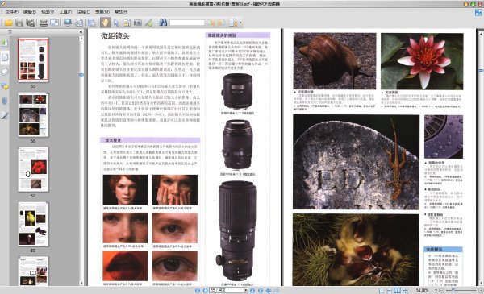Switch to facing pages layout view
The image size is (484, 294).
pyautogui.click(x=397, y=290)
